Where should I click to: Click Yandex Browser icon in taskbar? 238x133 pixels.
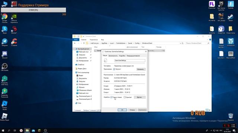tap(21, 130)
